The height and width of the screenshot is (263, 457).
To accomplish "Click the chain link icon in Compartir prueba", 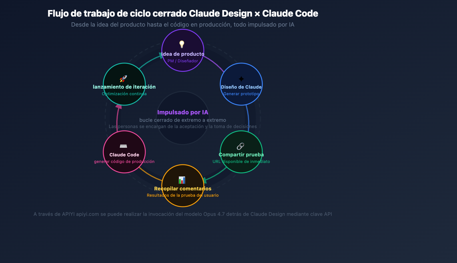I will coord(241,146).
